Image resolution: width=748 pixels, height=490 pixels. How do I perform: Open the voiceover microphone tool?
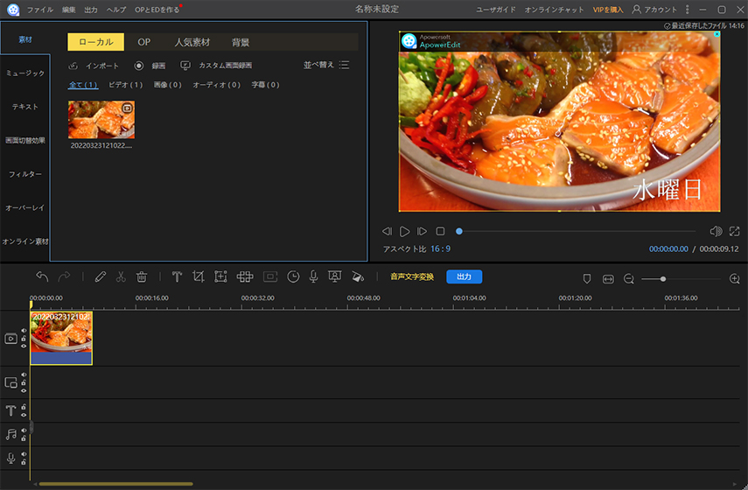coord(313,276)
